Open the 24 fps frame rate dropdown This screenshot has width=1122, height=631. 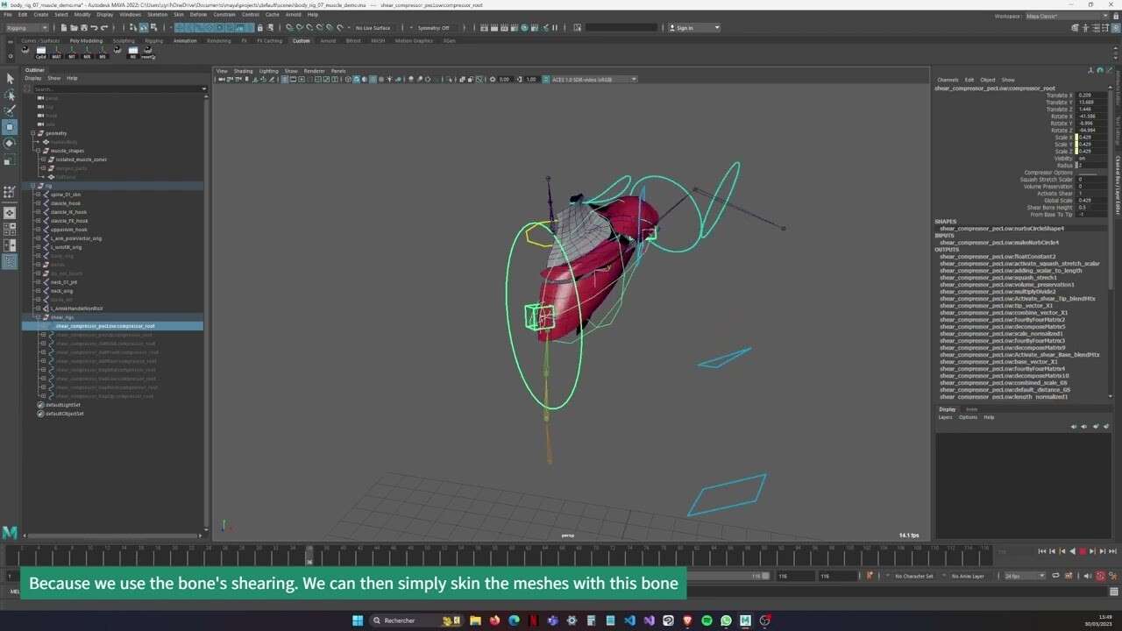coord(1024,576)
